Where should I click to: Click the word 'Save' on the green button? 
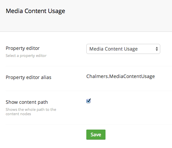[96, 135]
